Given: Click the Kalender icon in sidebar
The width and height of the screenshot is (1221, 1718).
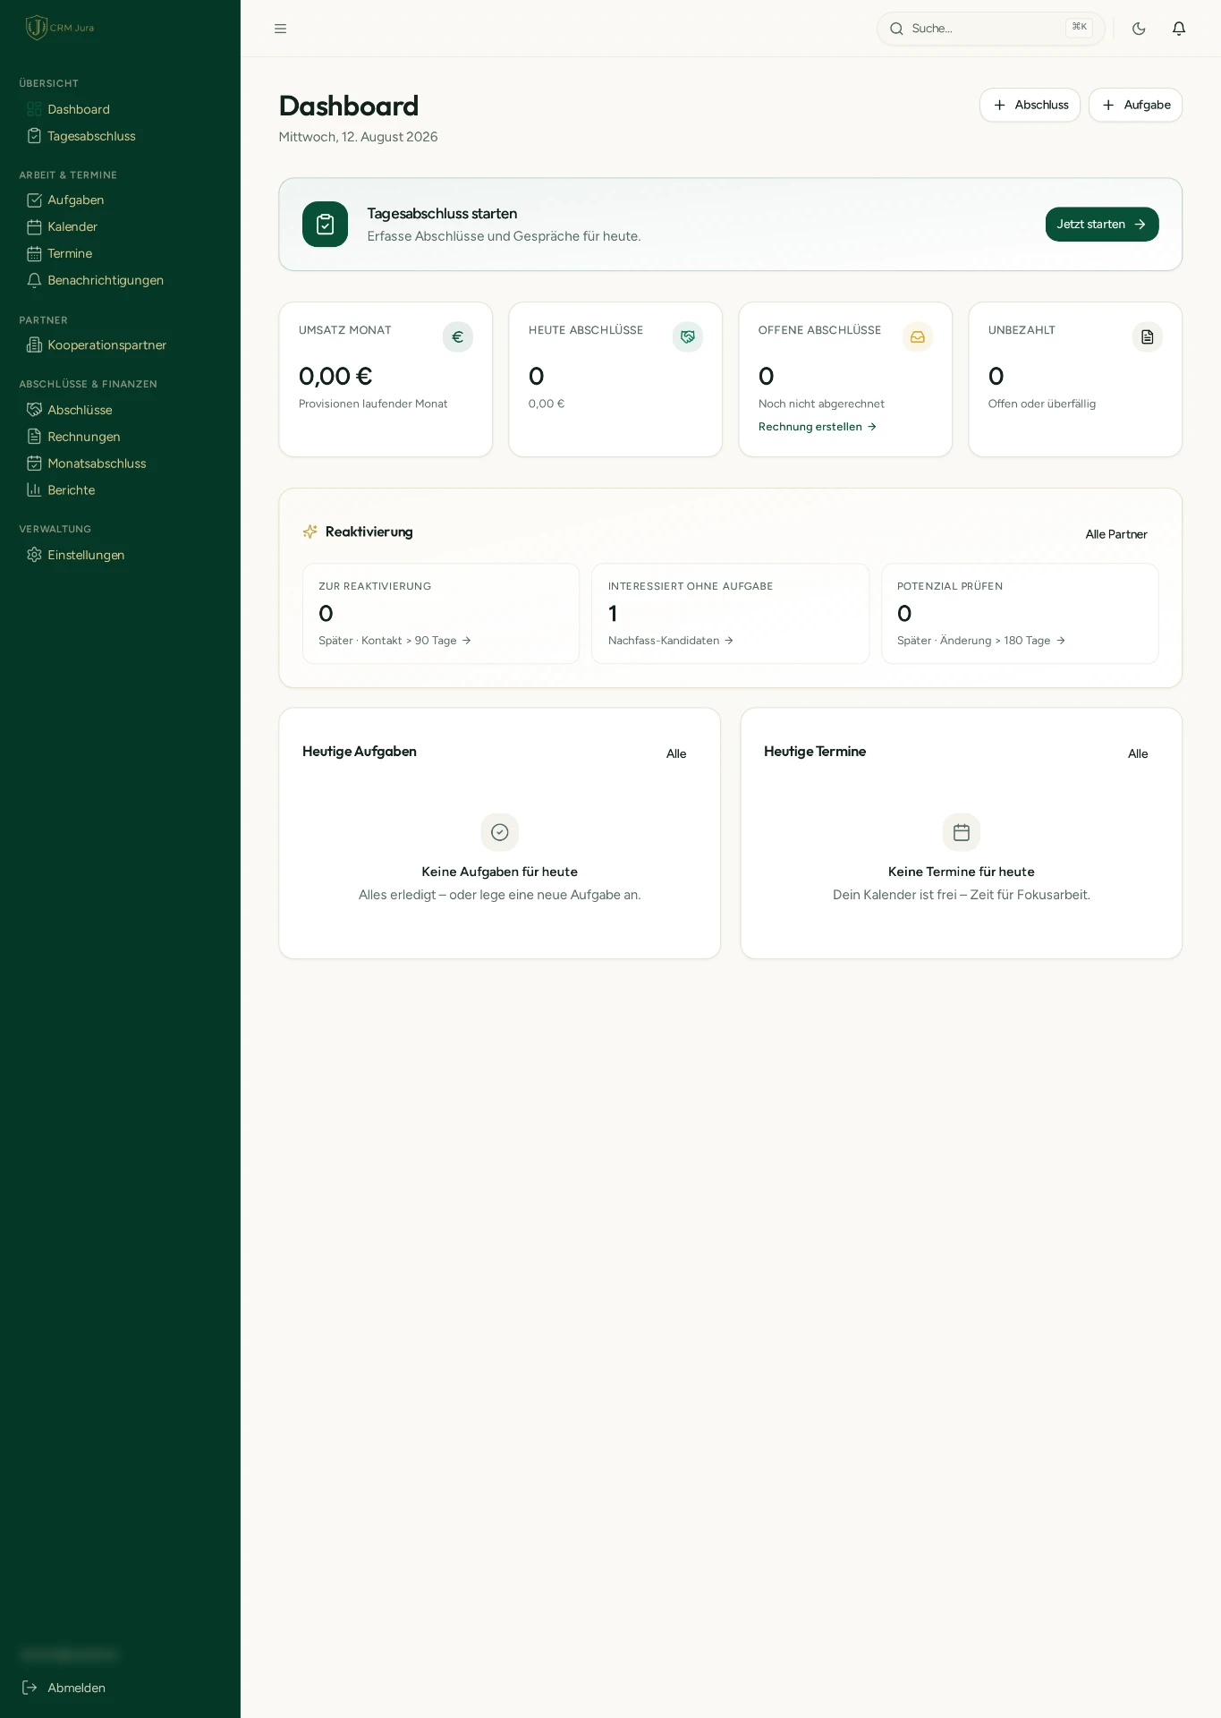Looking at the screenshot, I should click(x=34, y=226).
